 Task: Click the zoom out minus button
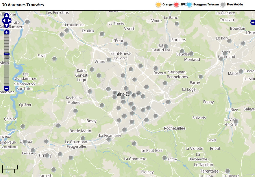pos(7,88)
